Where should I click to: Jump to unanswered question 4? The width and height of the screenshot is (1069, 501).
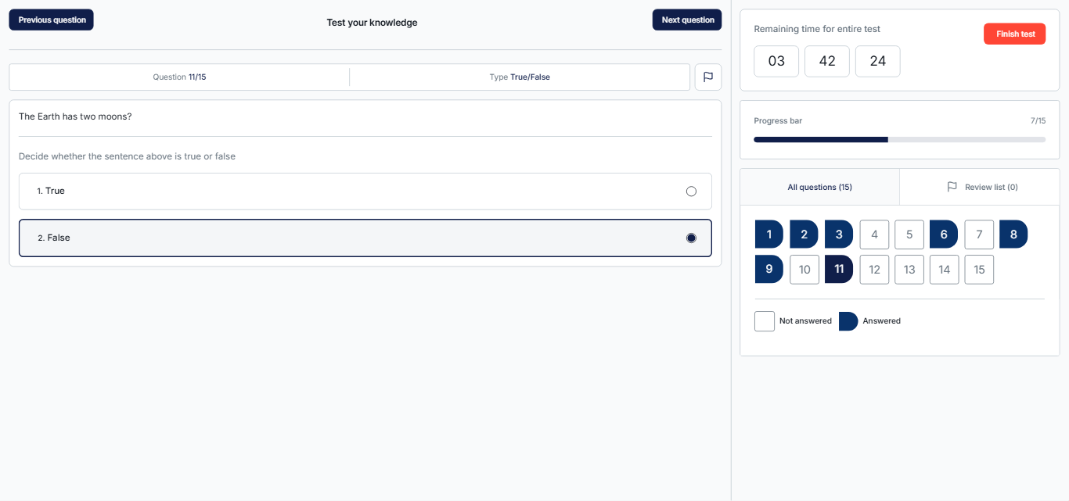point(874,234)
